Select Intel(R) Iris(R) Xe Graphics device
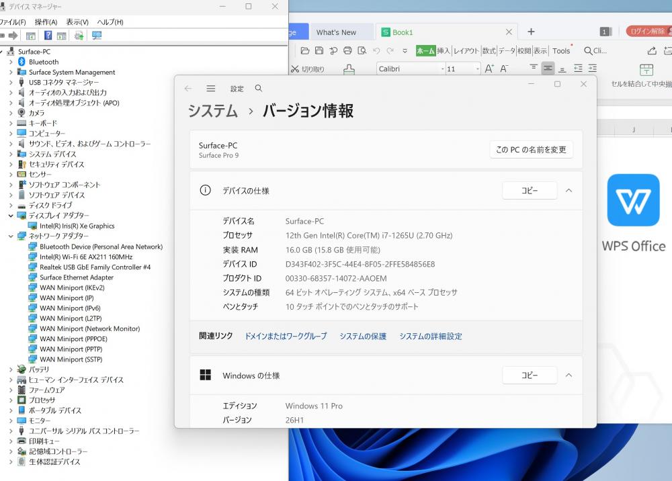Viewport: 672px width, 481px height. coord(77,226)
